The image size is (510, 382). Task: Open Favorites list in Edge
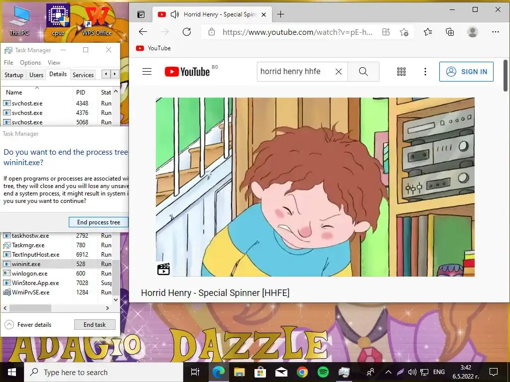coord(428,32)
